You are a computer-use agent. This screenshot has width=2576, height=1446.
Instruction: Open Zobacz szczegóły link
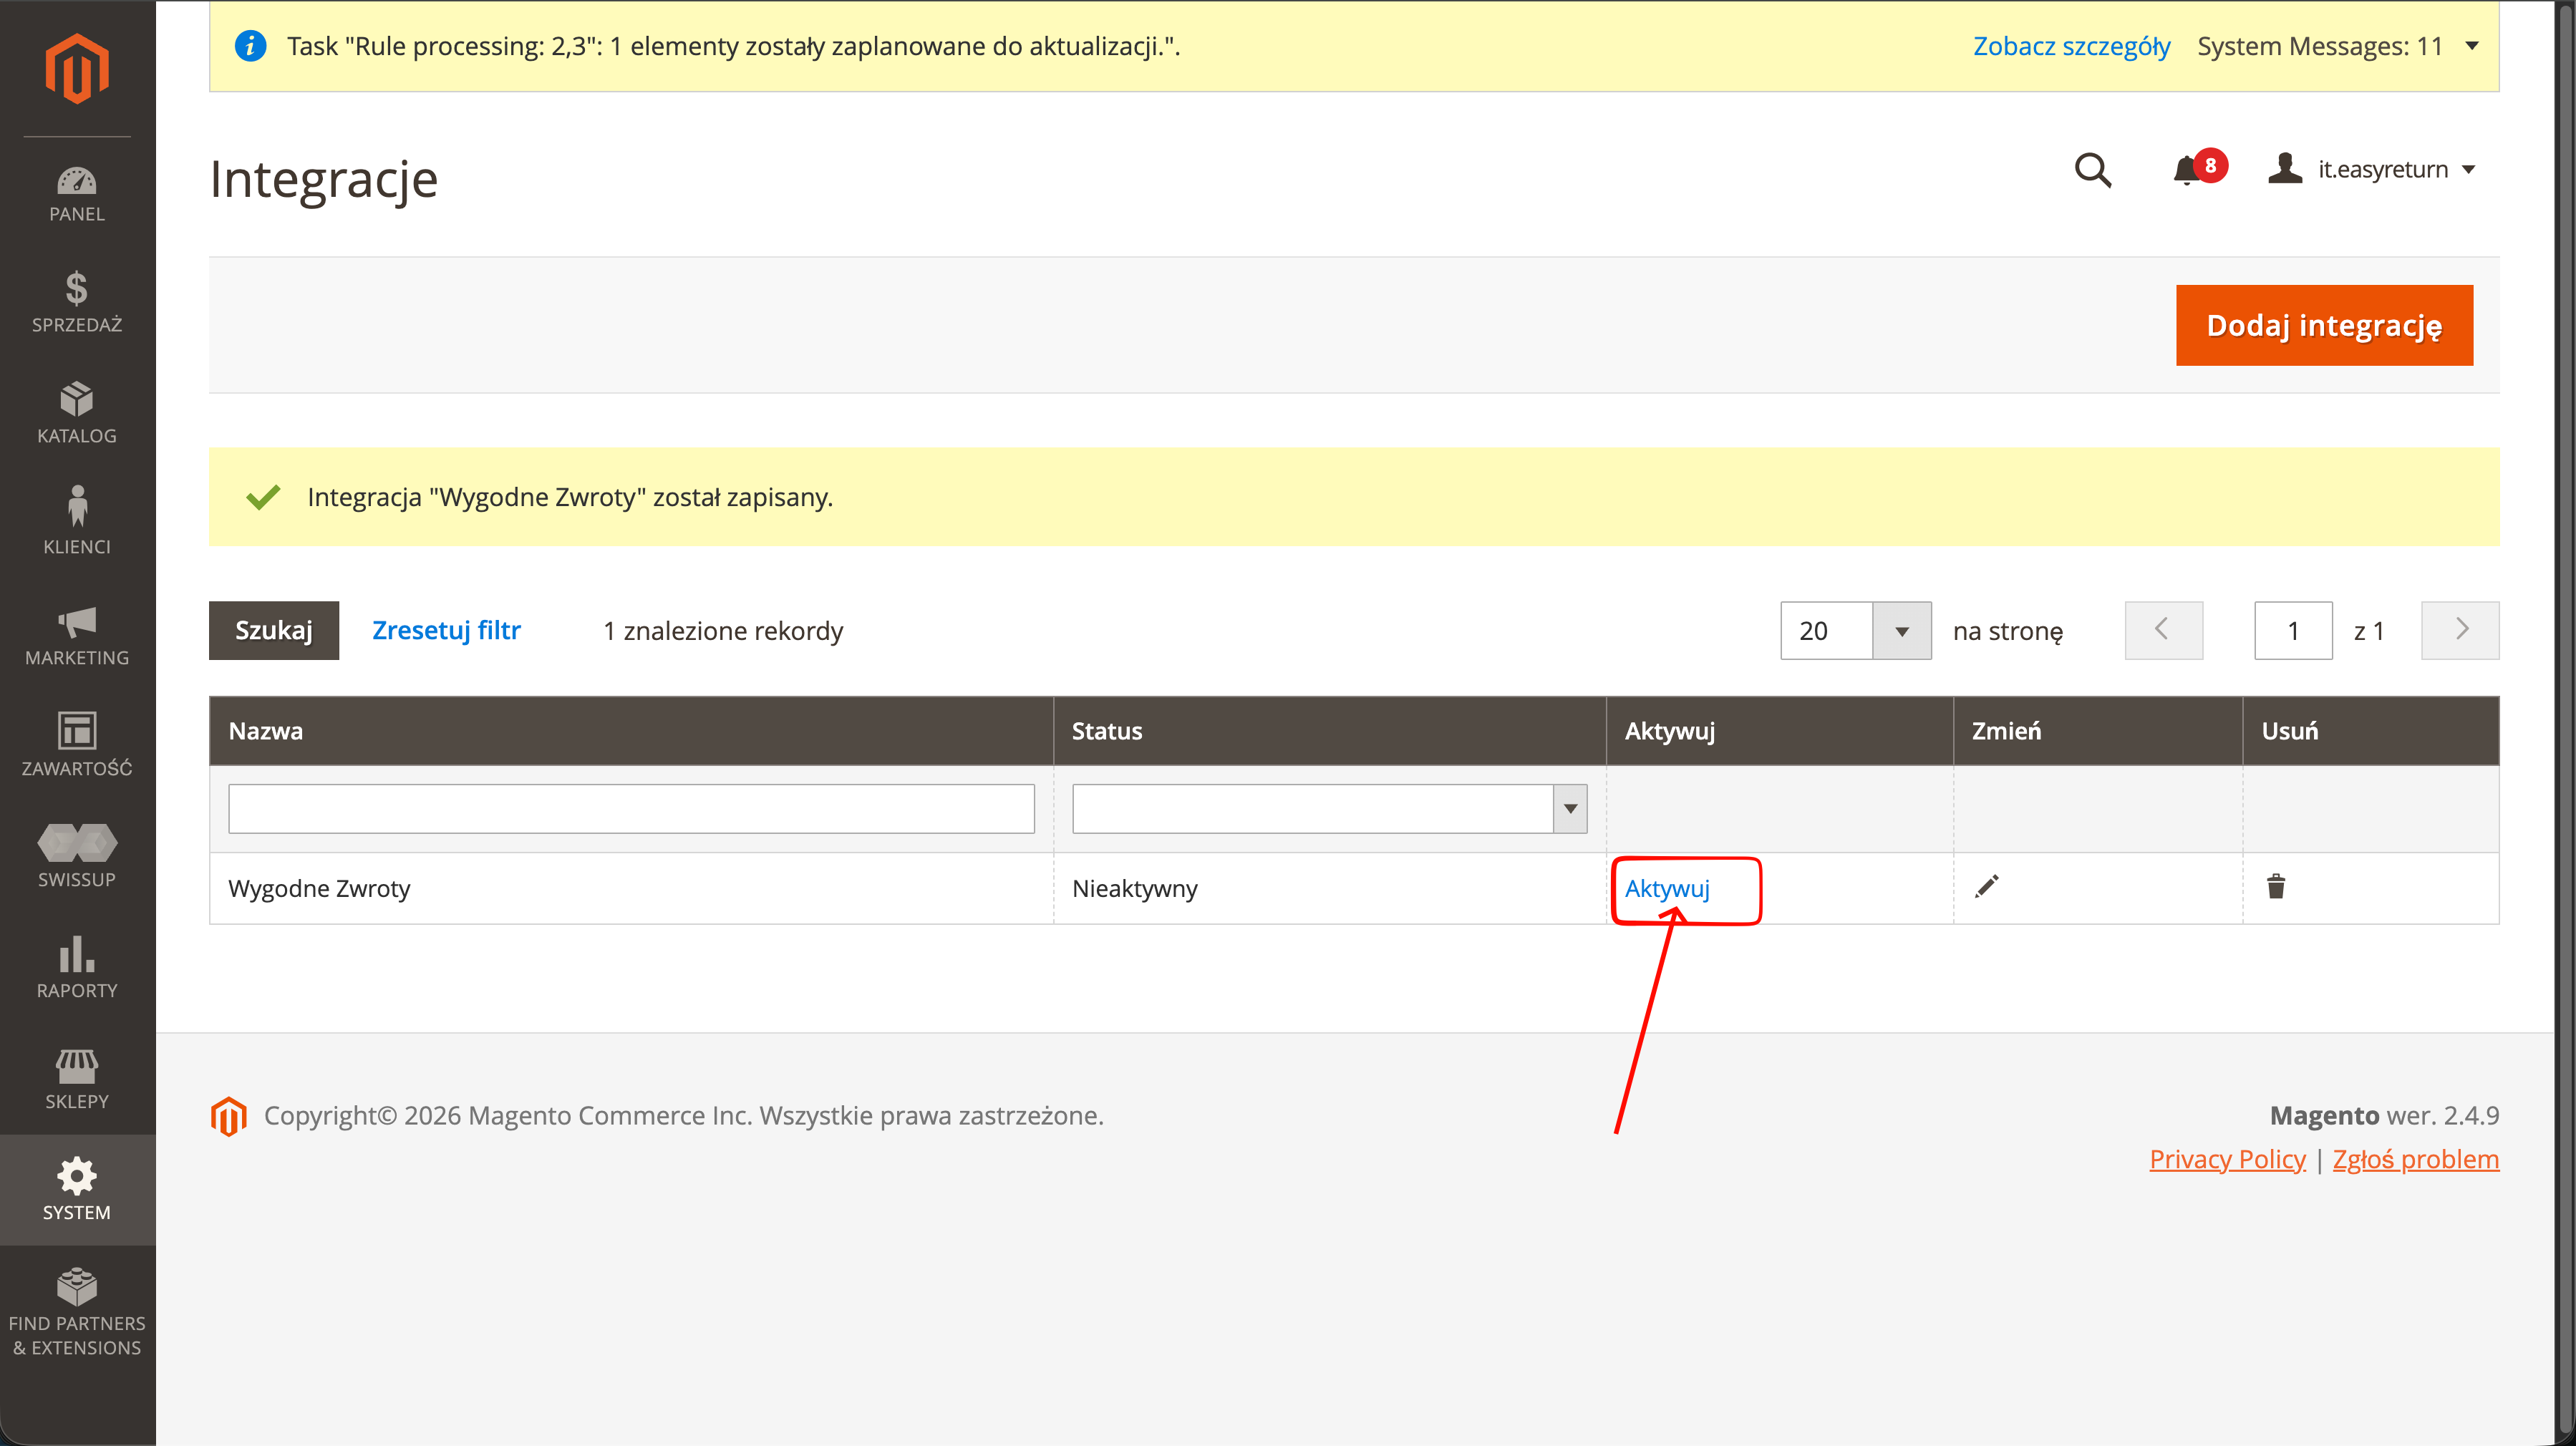tap(2071, 46)
